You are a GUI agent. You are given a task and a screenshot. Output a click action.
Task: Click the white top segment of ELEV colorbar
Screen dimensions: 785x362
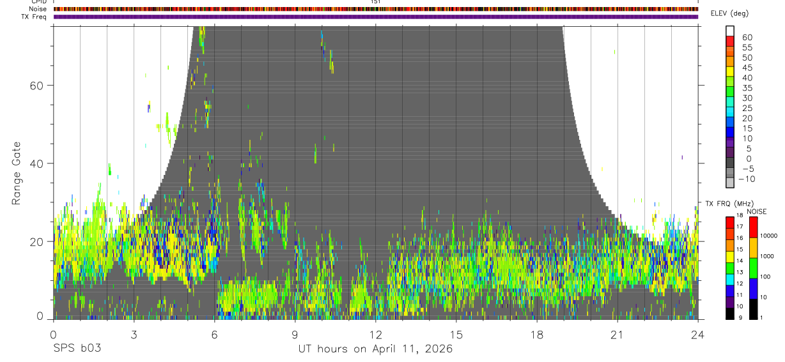(729, 31)
